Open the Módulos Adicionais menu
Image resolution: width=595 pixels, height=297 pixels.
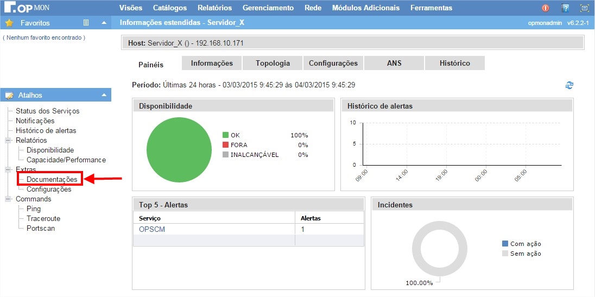click(x=365, y=8)
